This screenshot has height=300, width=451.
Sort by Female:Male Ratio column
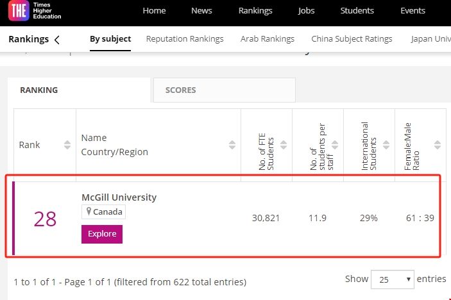click(x=438, y=145)
